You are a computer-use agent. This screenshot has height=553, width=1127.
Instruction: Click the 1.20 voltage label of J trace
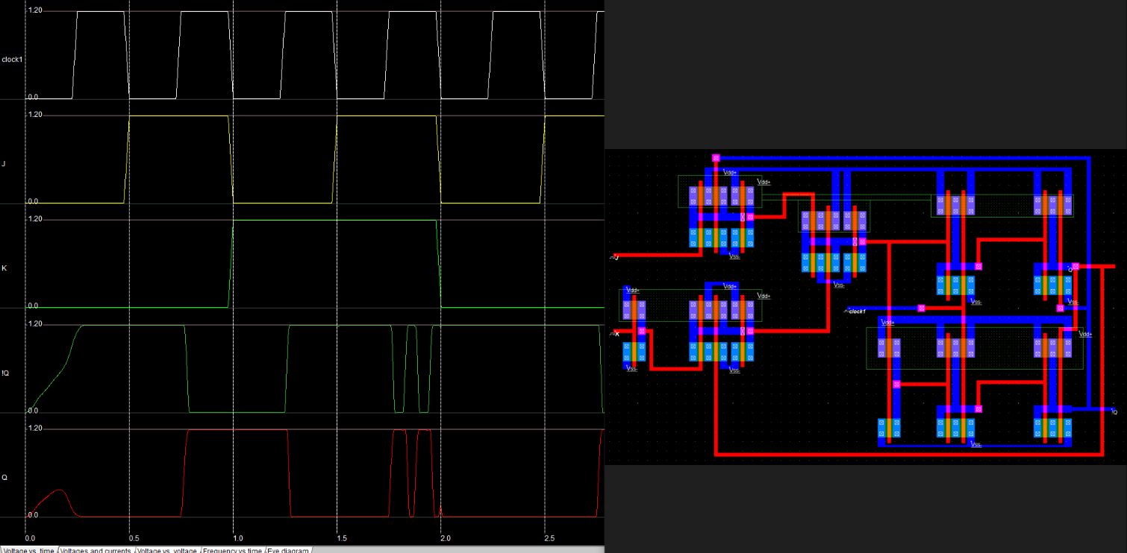(x=34, y=115)
